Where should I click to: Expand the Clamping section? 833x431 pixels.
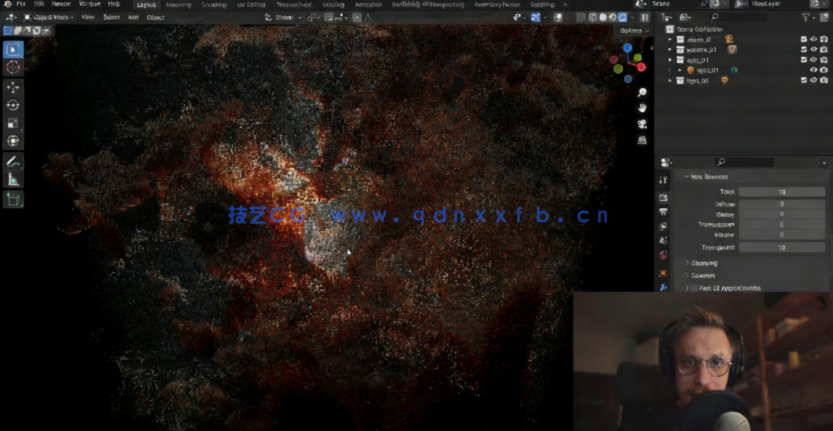[x=703, y=262]
